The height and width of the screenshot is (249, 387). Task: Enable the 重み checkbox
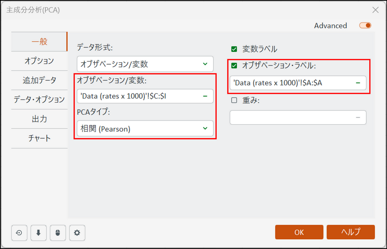pos(234,100)
